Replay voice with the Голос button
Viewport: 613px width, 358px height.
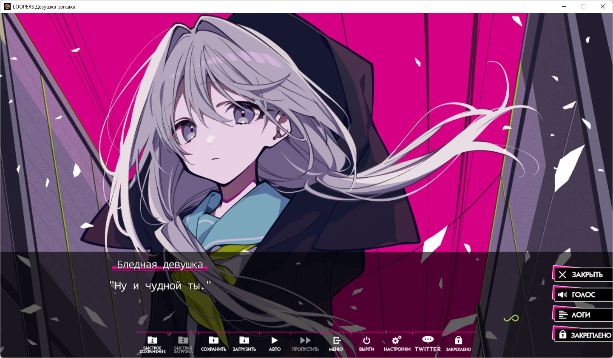[582, 294]
